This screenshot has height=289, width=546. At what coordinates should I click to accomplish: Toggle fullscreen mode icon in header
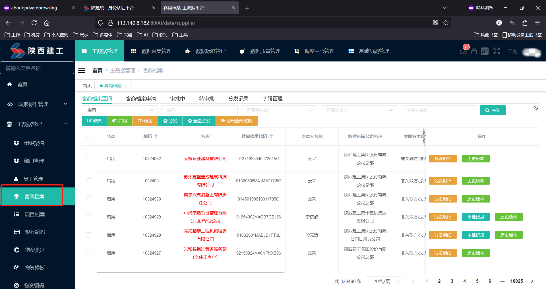coord(497,51)
